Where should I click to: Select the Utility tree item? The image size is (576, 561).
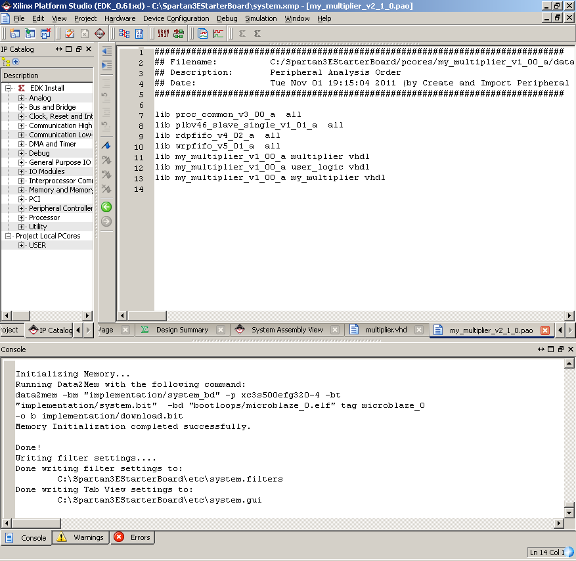point(38,227)
